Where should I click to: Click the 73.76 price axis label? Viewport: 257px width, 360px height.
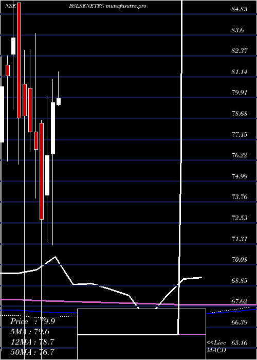click(240, 197)
